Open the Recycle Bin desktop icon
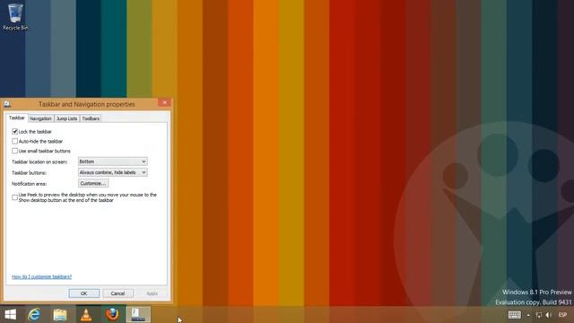The height and width of the screenshot is (323, 574). pyautogui.click(x=15, y=17)
